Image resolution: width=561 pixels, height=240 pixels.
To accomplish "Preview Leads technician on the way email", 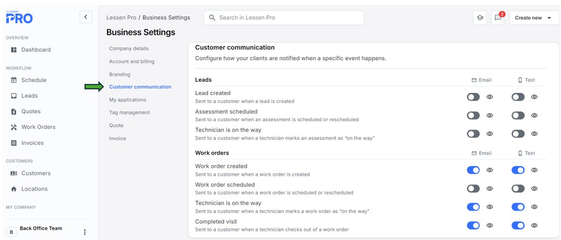I will pyautogui.click(x=490, y=133).
